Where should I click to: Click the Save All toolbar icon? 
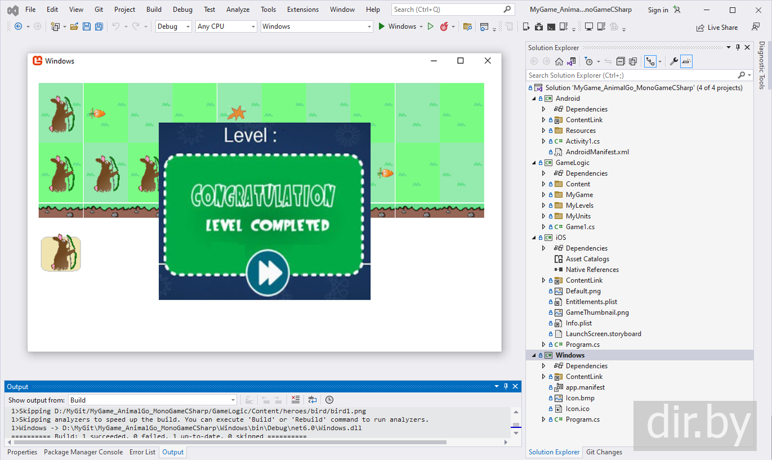pyautogui.click(x=99, y=26)
